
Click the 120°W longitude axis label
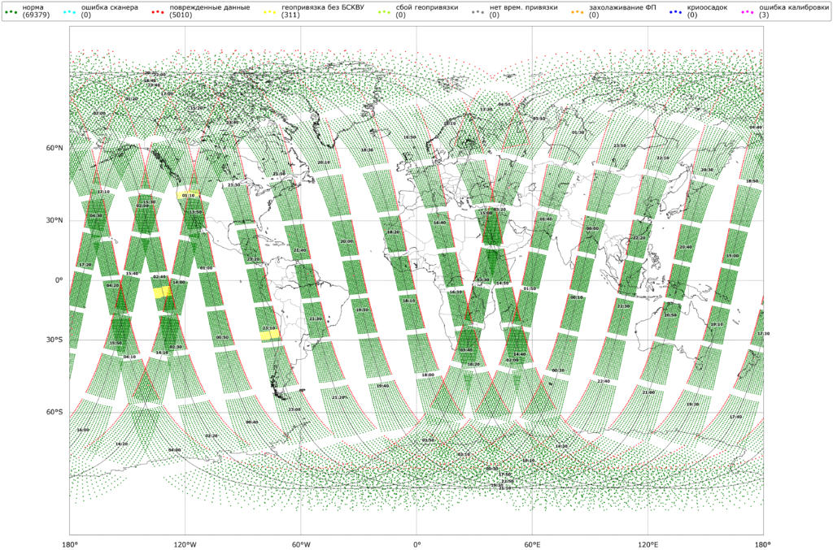pos(185,543)
